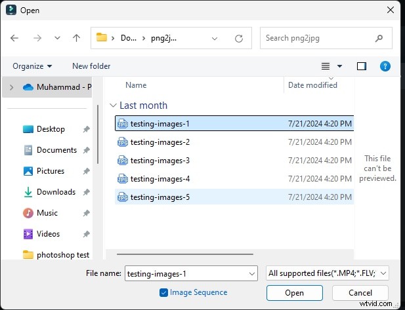Click the Back navigation arrow

click(15, 38)
